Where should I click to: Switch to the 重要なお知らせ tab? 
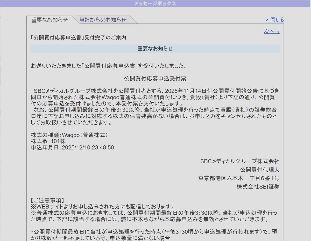coord(50,20)
